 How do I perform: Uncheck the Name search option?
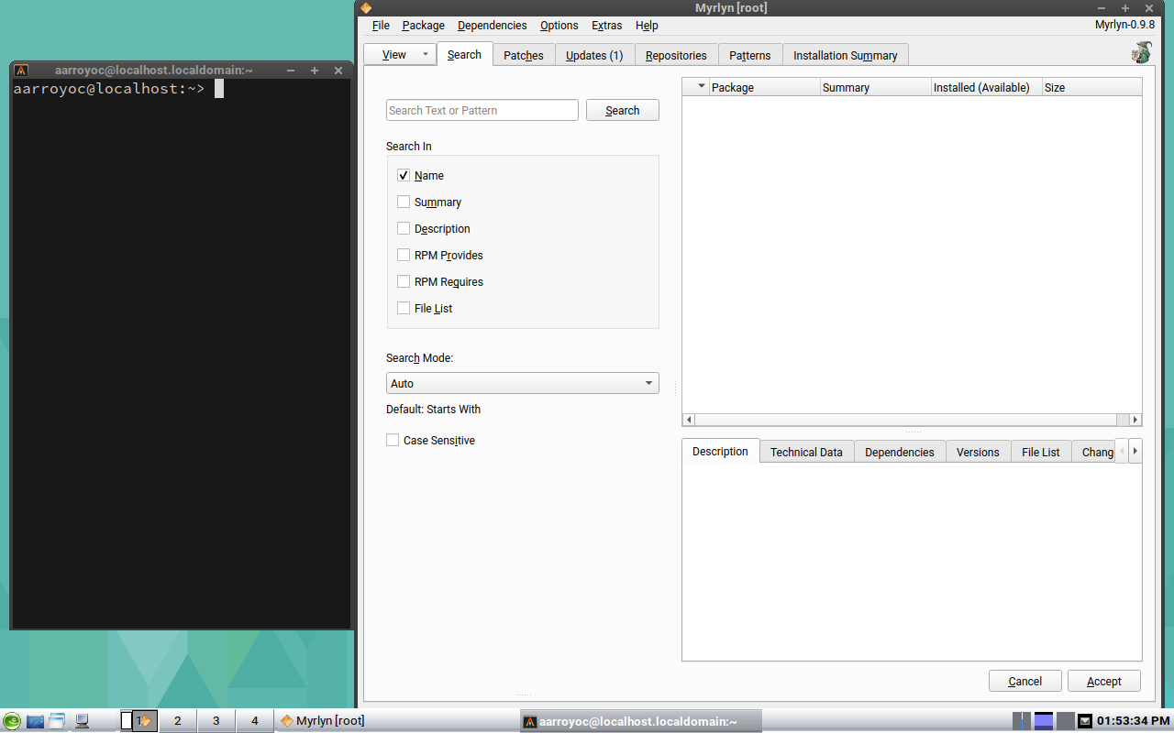404,176
